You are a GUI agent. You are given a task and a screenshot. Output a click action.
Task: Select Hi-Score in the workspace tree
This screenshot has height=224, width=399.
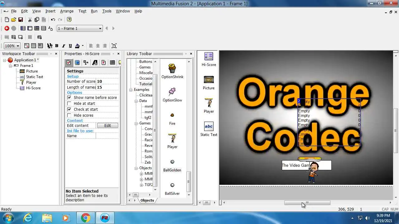(x=33, y=88)
